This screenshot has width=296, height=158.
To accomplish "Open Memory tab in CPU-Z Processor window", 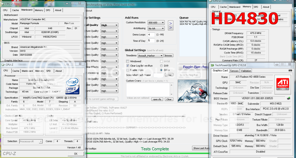I will (x=39, y=71).
